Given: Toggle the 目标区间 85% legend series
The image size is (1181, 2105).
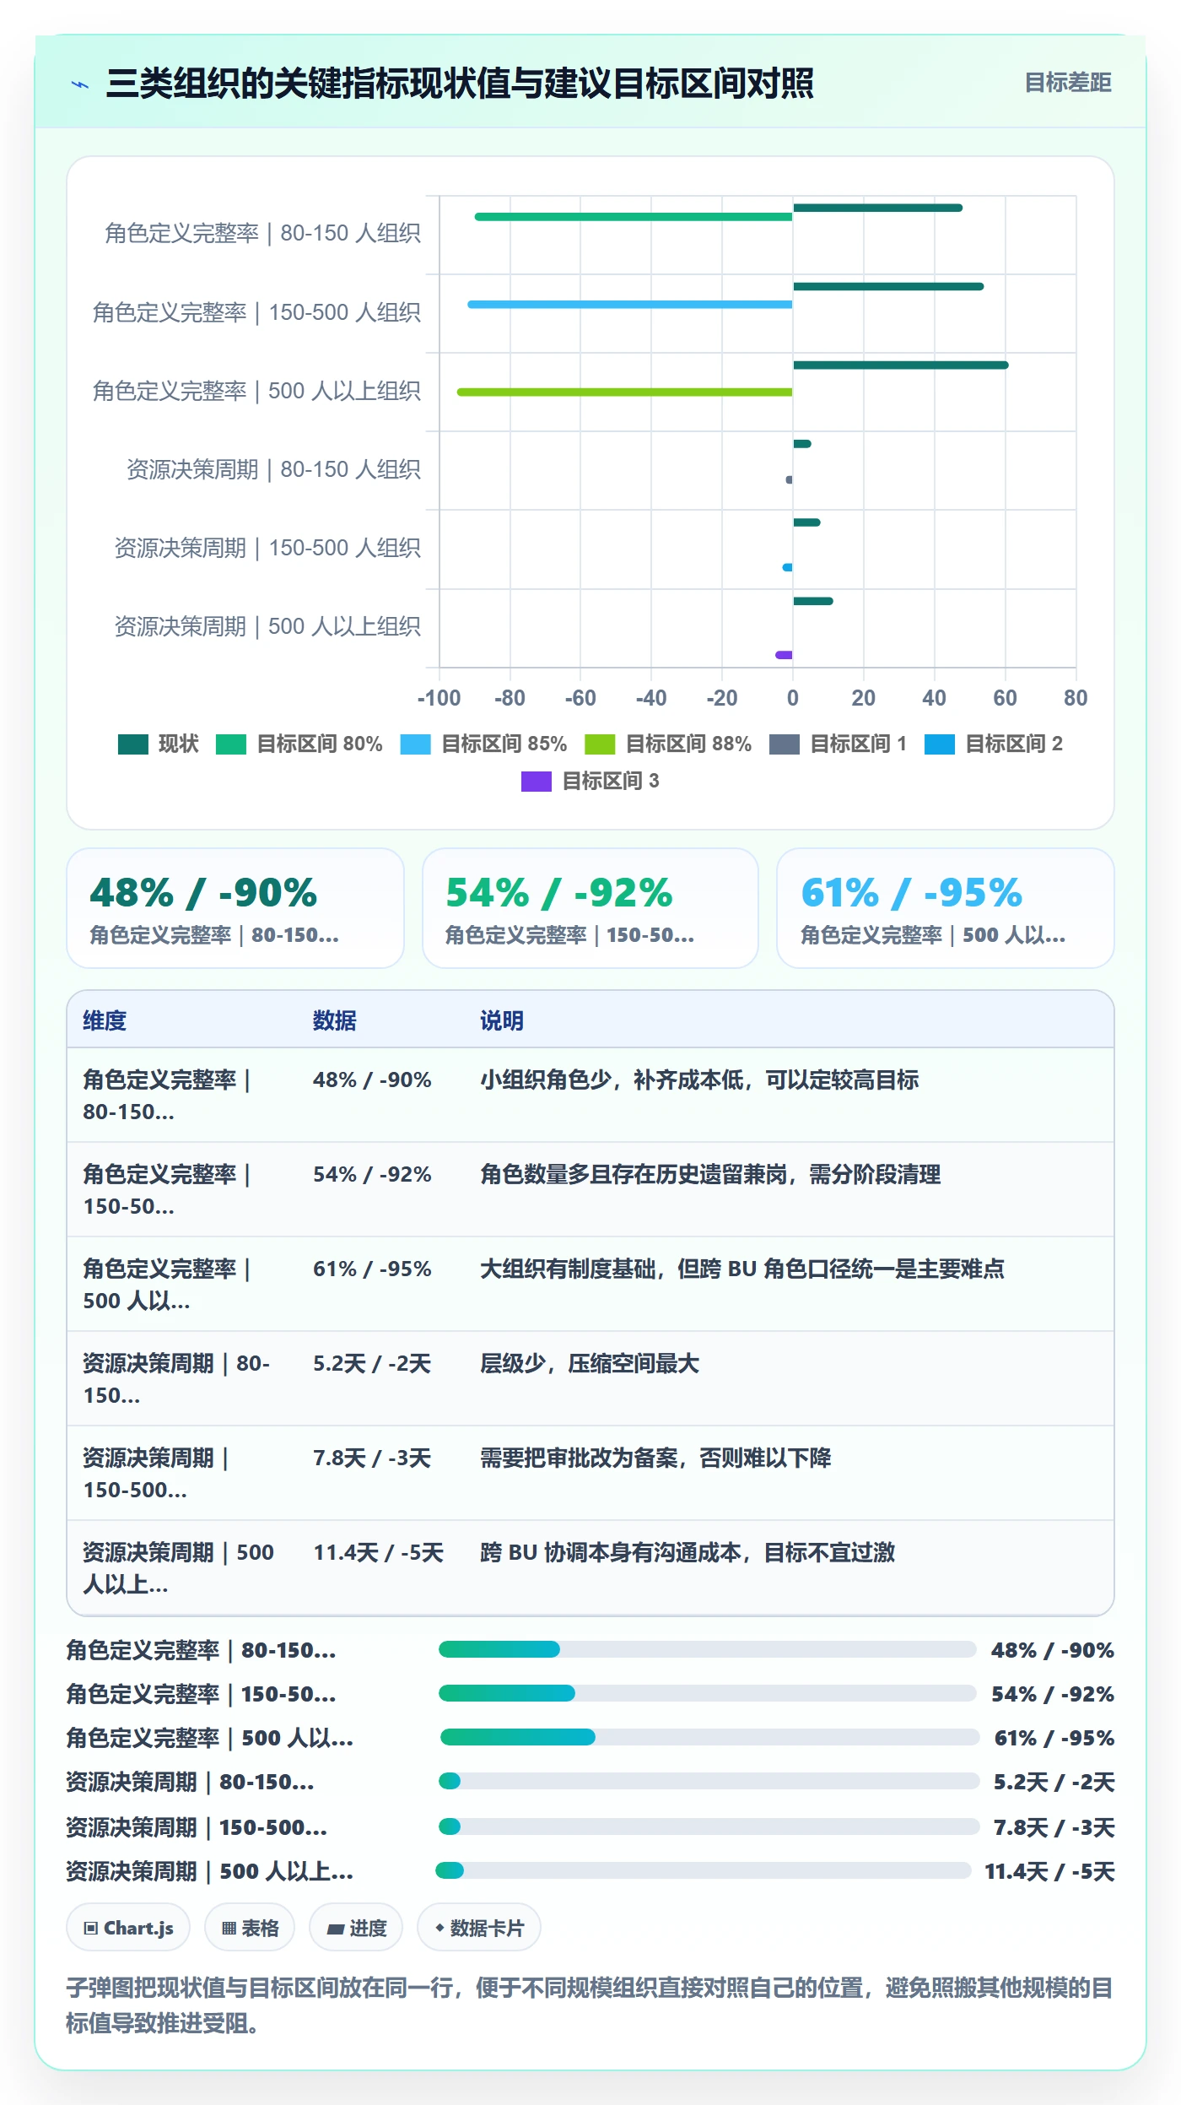Looking at the screenshot, I should point(483,744).
